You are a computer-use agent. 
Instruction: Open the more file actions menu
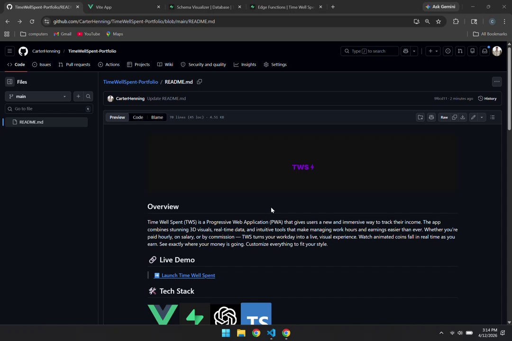coord(497,82)
